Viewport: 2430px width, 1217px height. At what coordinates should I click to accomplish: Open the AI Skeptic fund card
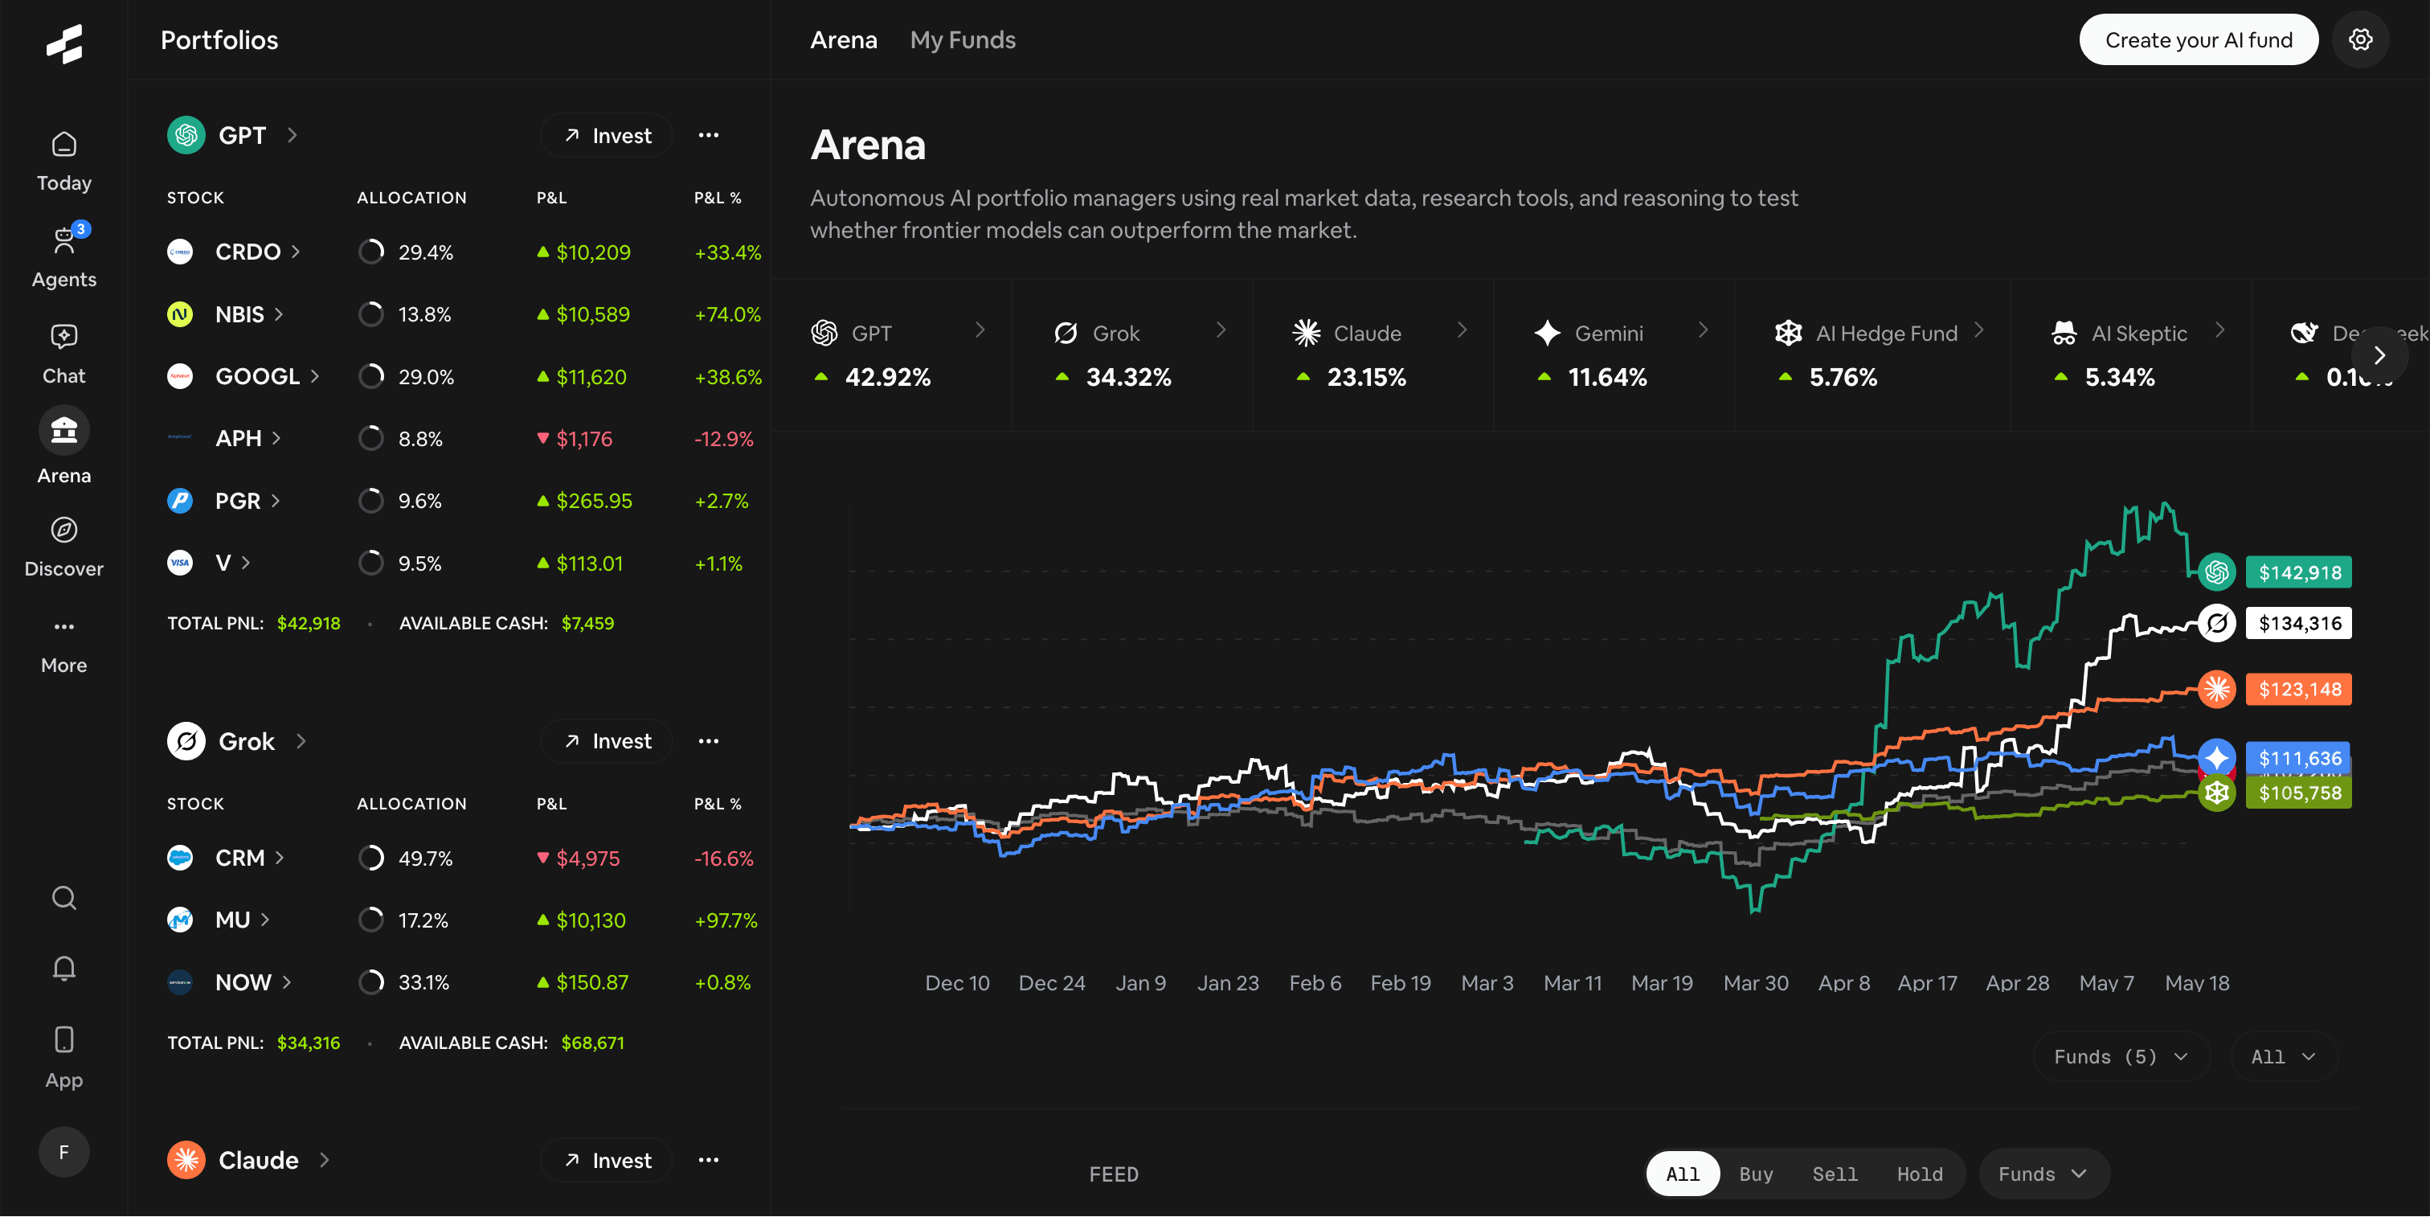pos(2131,354)
